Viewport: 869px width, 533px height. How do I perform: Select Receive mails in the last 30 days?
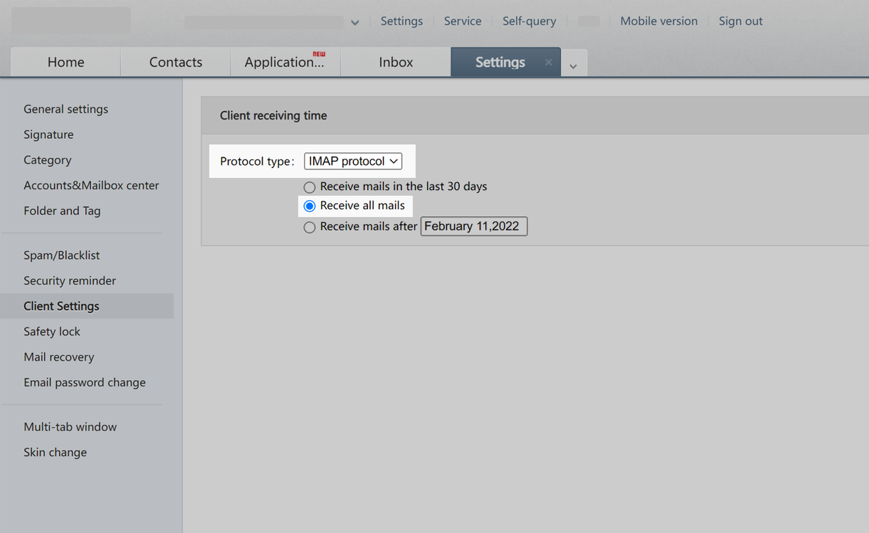(x=310, y=187)
